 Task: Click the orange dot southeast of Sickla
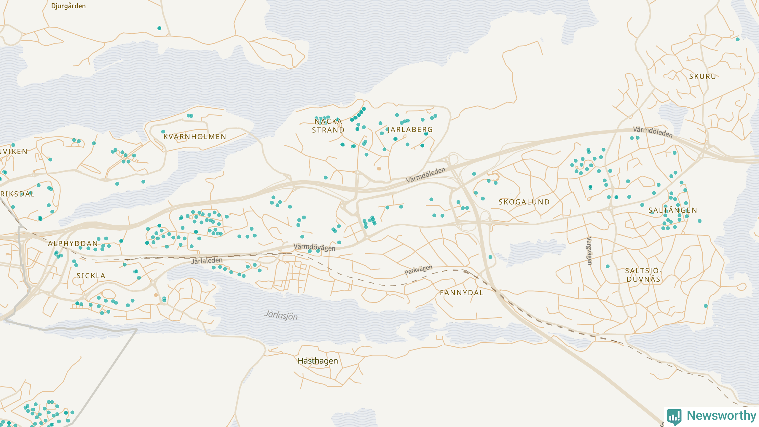(156, 295)
